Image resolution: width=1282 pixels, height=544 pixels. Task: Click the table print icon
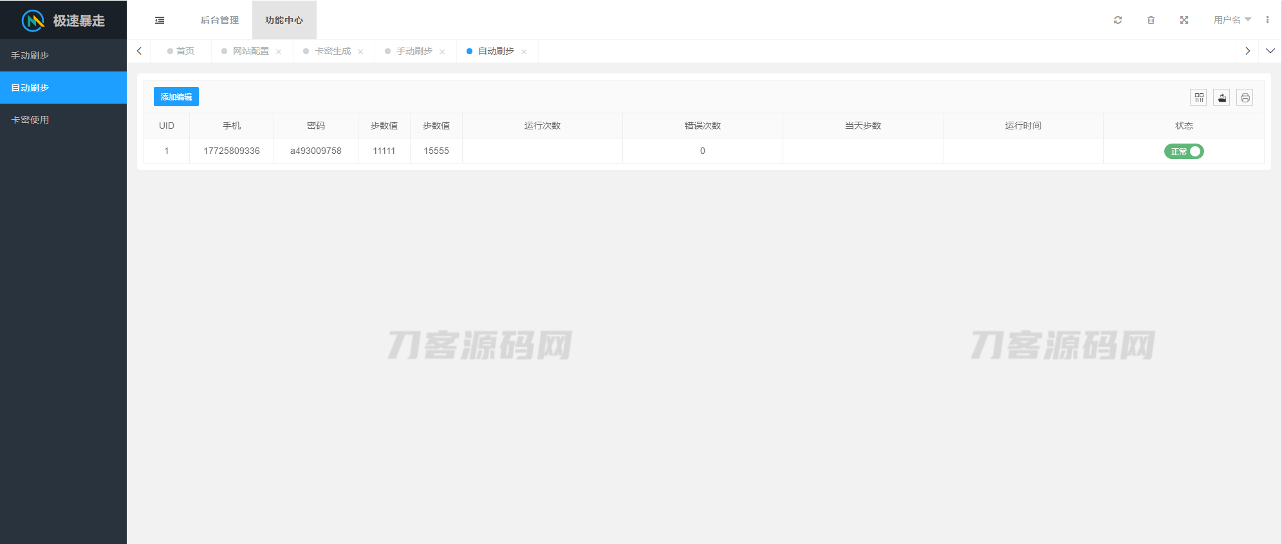click(1245, 98)
